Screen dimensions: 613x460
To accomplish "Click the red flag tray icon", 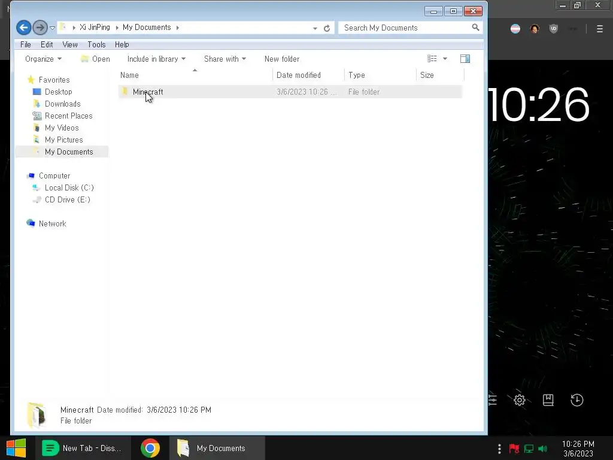I will pyautogui.click(x=514, y=449).
